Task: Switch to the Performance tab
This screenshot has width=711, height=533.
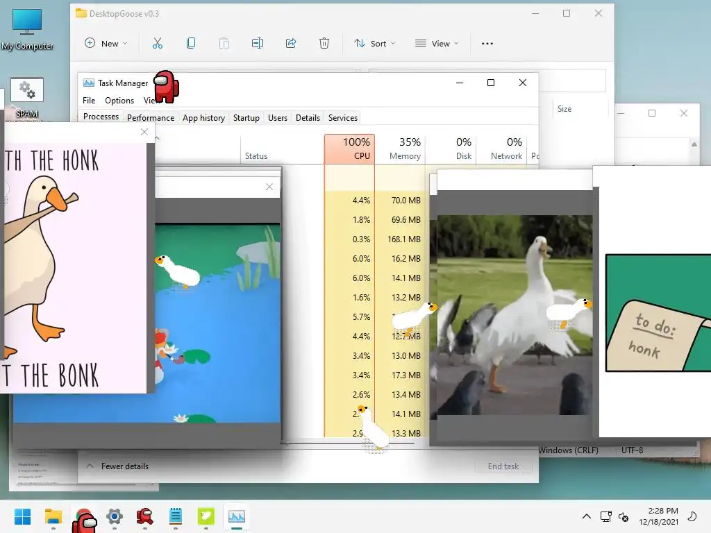Action: (x=151, y=118)
